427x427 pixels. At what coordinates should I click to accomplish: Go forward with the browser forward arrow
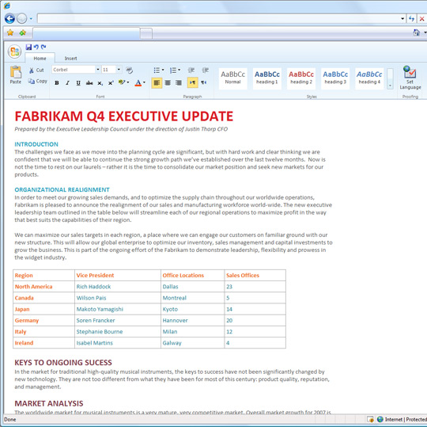(x=22, y=18)
